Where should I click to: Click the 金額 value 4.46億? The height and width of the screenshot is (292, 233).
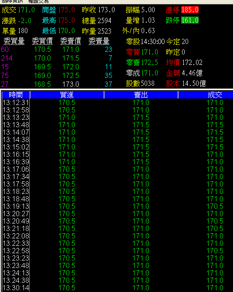(192, 73)
